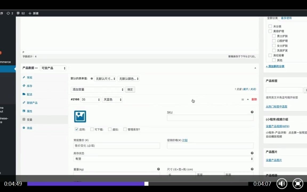Check the 虚拟 checkbox

point(110,129)
